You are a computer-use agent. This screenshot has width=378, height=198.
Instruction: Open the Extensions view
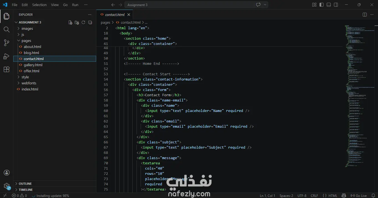pyautogui.click(x=6, y=69)
